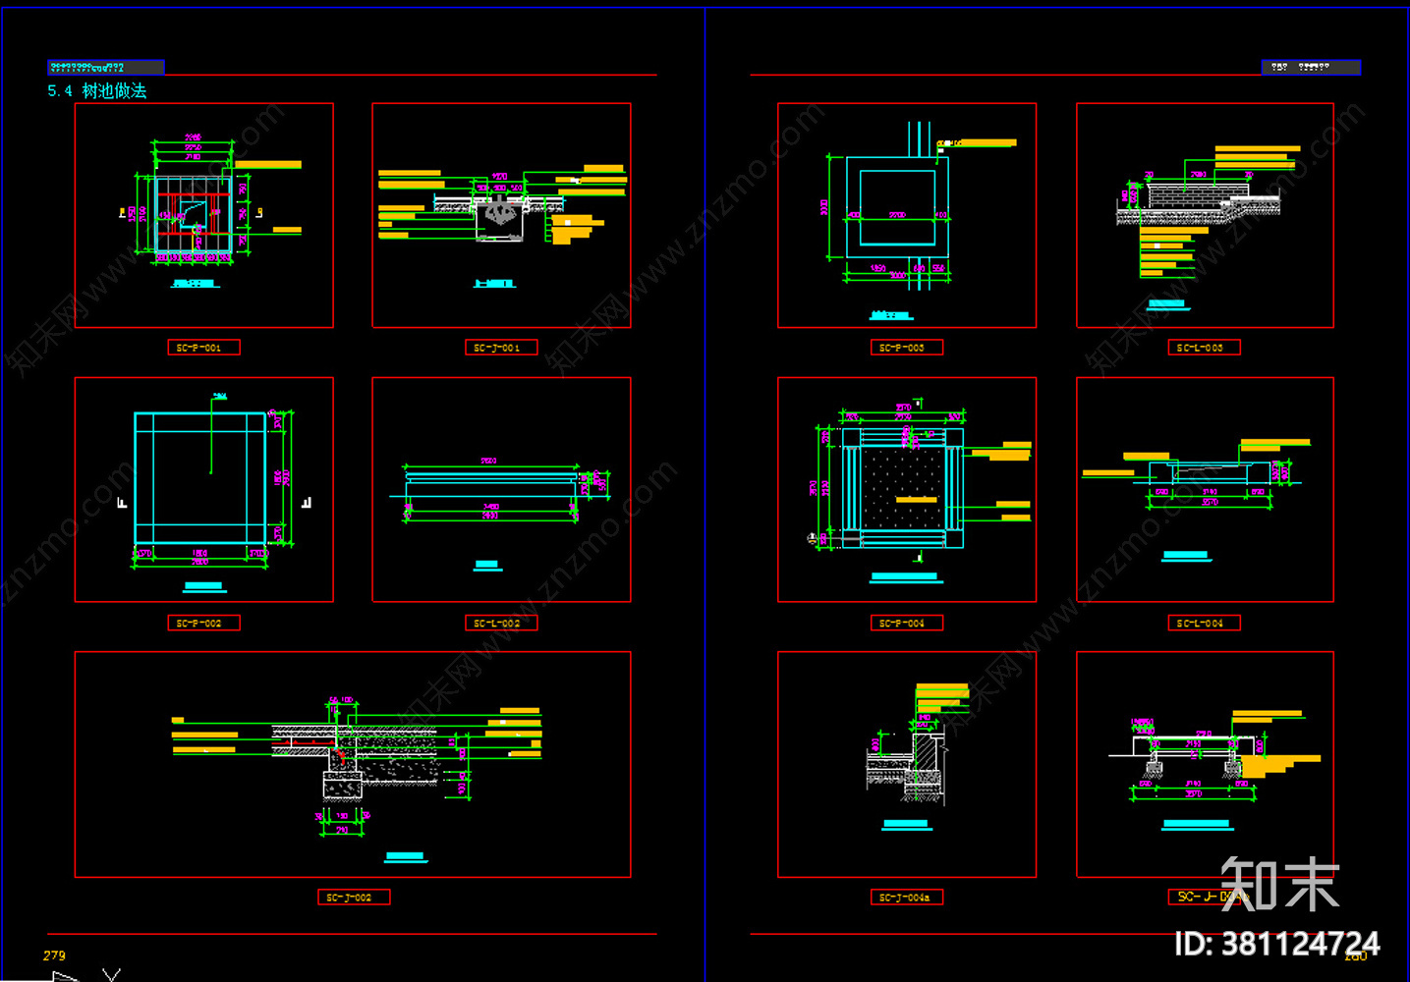Select the blue header box at top right
The image size is (1410, 982).
1312,68
